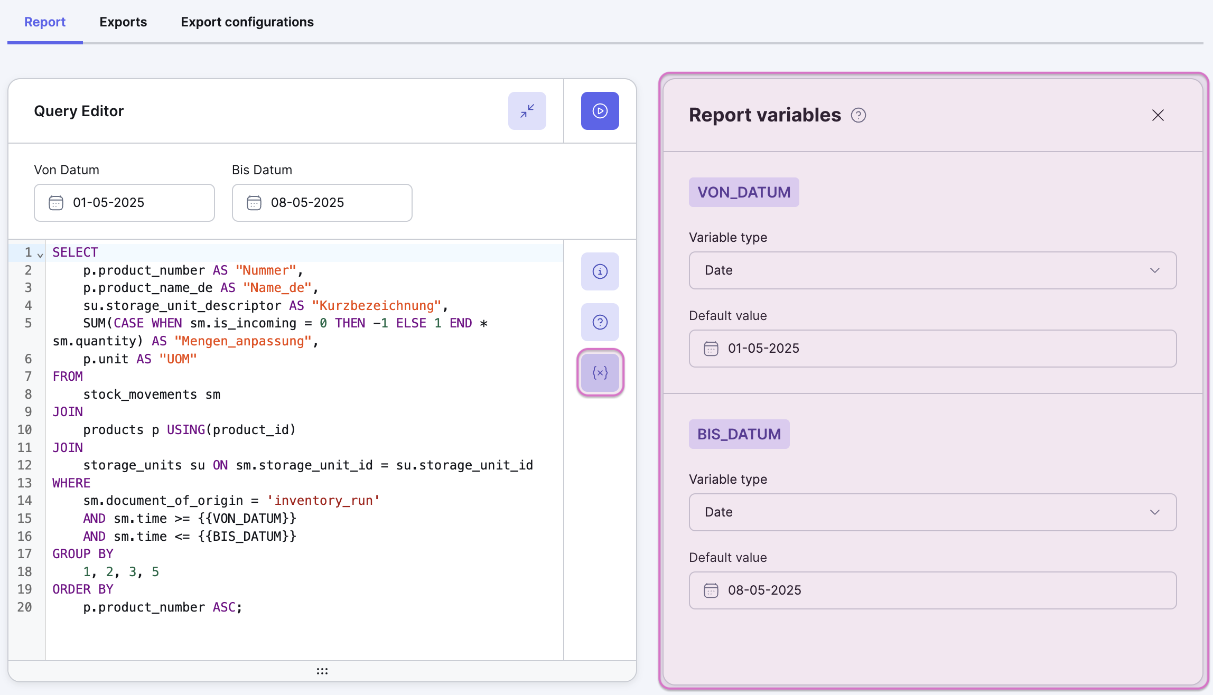Viewport: 1213px width, 695px height.
Task: Click the info icon beside code editor
Action: [x=600, y=271]
